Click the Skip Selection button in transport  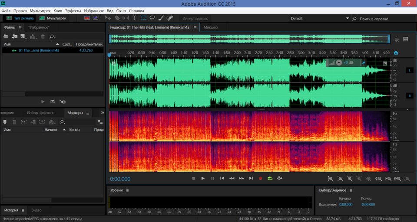(x=279, y=179)
